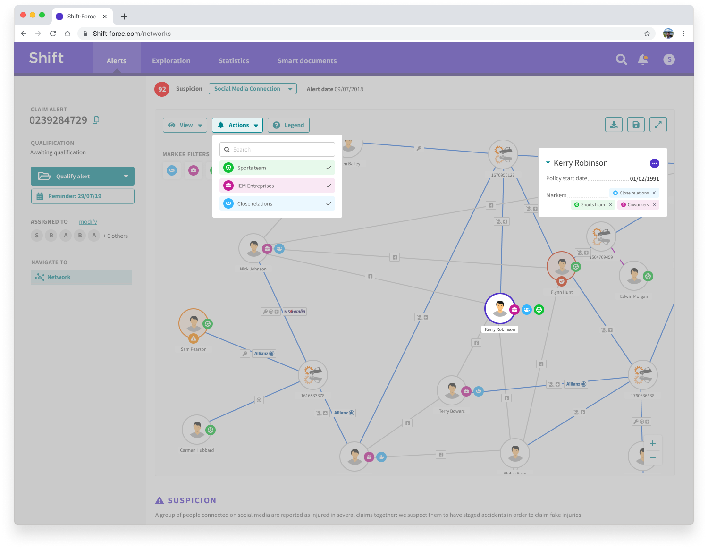The height and width of the screenshot is (549, 708).
Task: Copy claim number 0239284729 with copy icon
Action: pyautogui.click(x=96, y=120)
